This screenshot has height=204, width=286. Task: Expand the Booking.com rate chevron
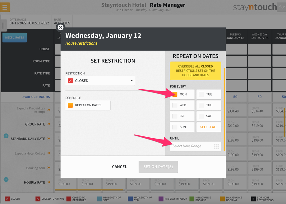49,168
